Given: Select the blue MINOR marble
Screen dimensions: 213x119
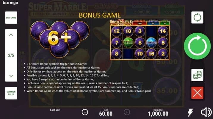Looking at the screenshot, I should pos(151,43).
